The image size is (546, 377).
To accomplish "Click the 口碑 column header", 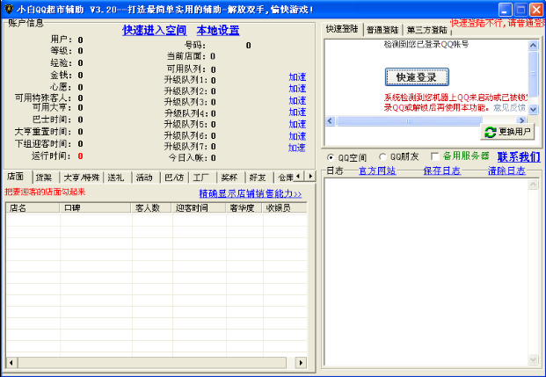I will [72, 208].
